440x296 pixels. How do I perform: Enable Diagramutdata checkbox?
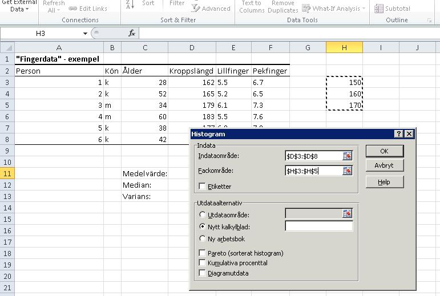[202, 273]
